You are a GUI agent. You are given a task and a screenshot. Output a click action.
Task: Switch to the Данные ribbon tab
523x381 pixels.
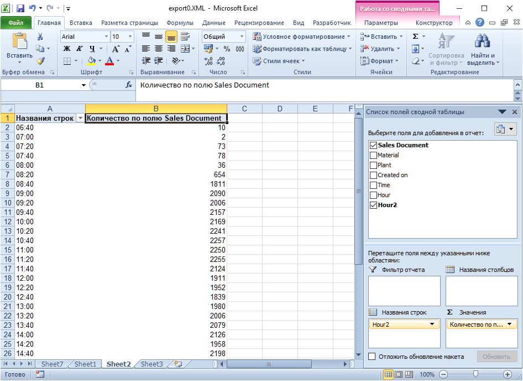pos(213,23)
